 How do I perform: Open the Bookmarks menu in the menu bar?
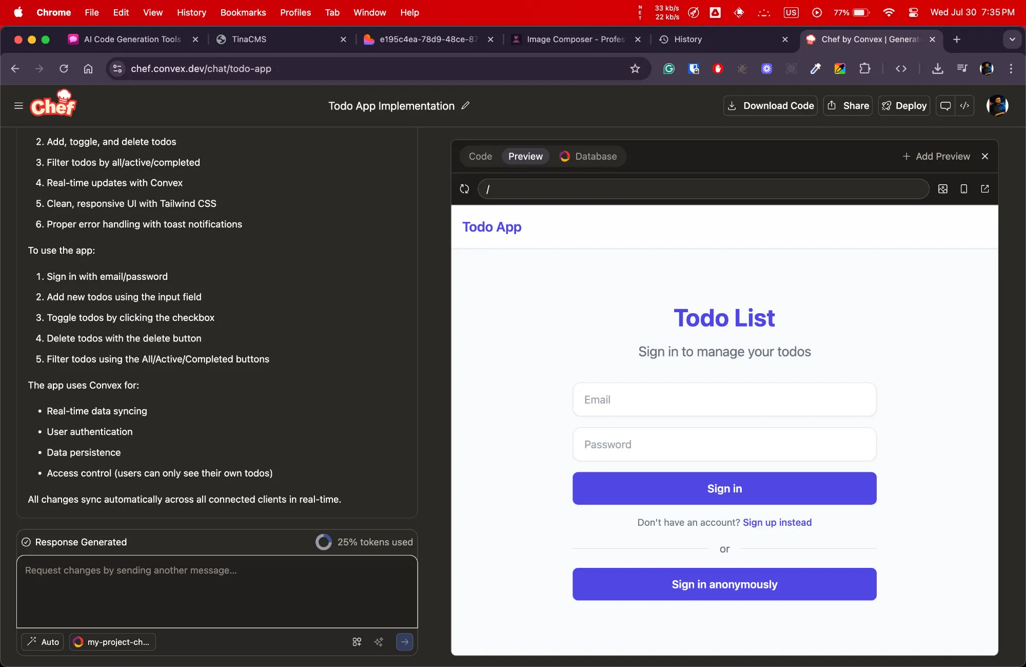click(243, 12)
